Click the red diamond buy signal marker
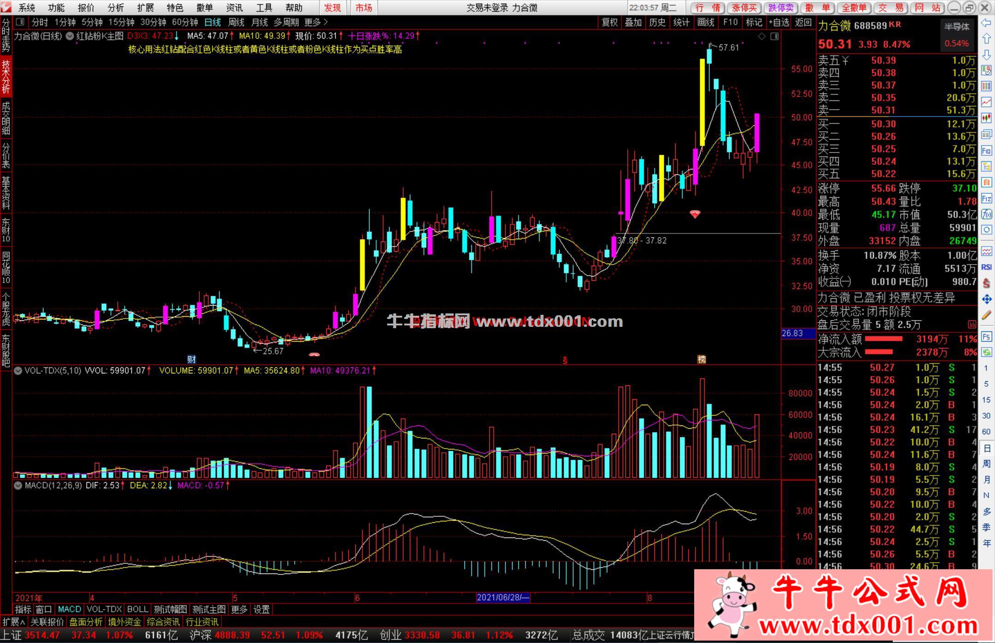The image size is (995, 643). coord(695,214)
